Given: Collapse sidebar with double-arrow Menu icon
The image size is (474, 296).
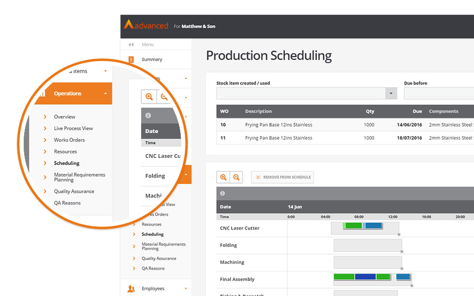Looking at the screenshot, I should (131, 45).
